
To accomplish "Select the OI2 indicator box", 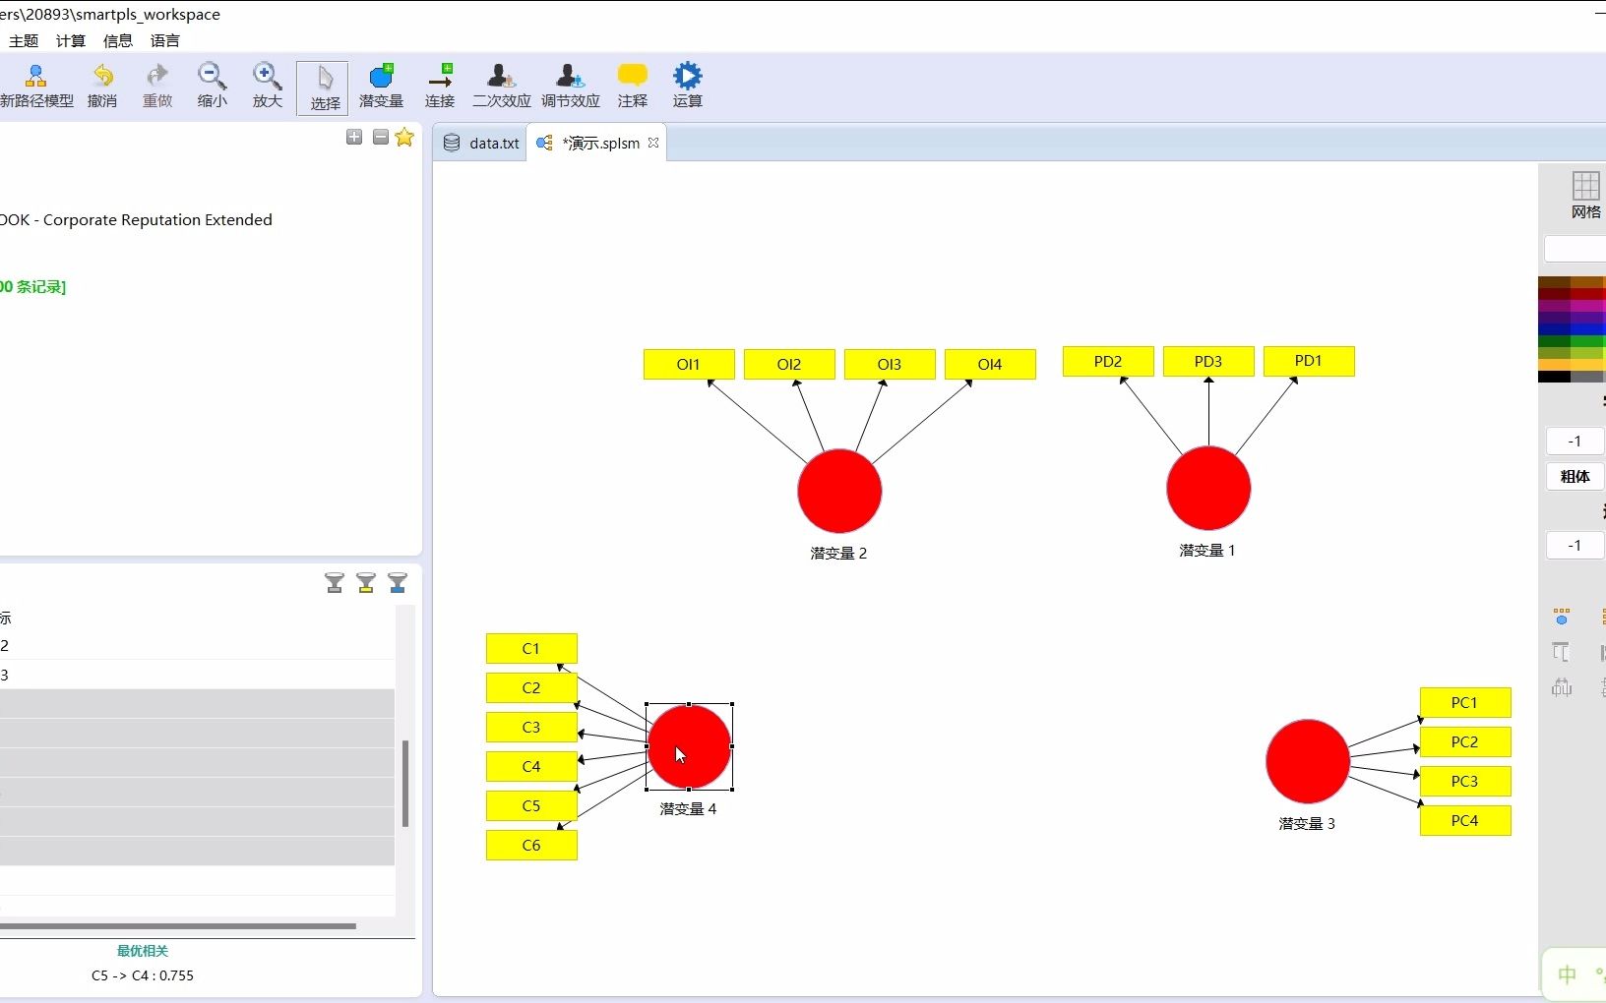I will 789,364.
